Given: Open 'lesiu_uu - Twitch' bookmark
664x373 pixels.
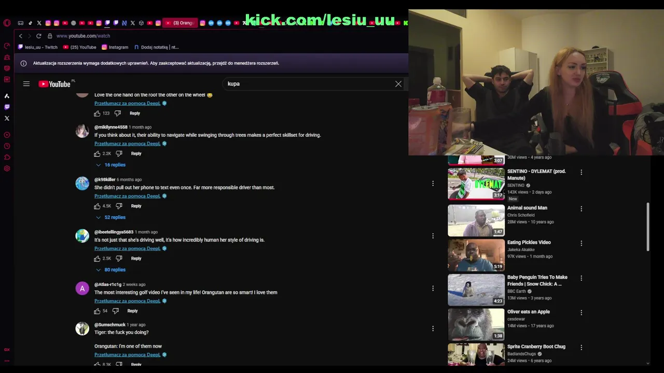Looking at the screenshot, I should point(38,47).
